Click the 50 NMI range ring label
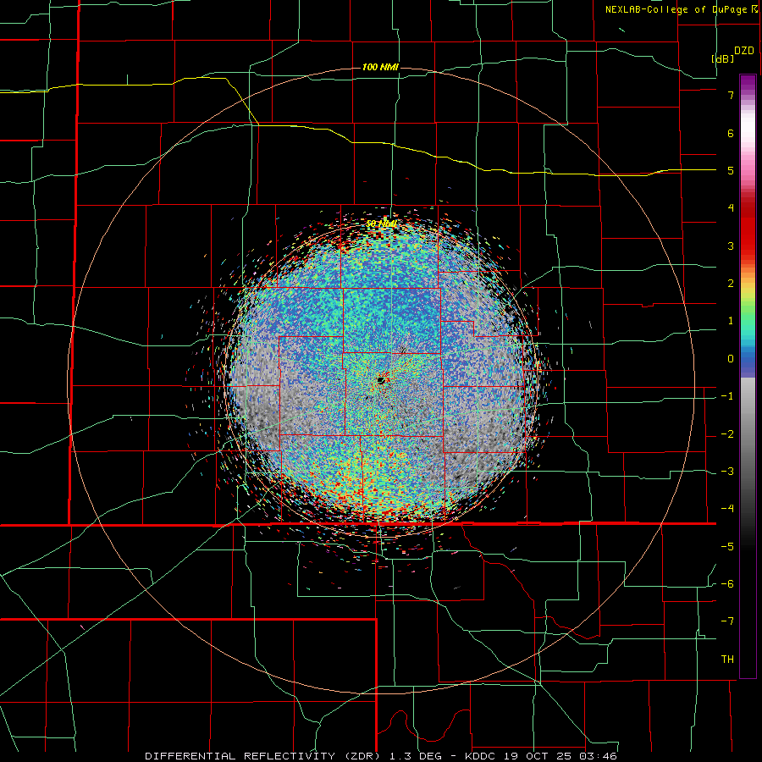The image size is (762, 762). 381,224
